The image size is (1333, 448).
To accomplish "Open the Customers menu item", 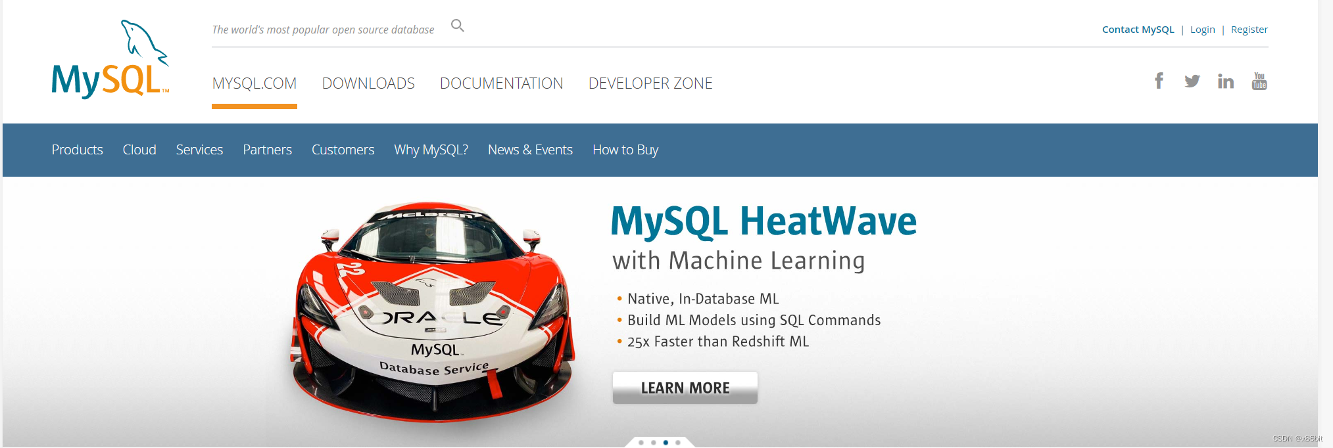I will [343, 150].
